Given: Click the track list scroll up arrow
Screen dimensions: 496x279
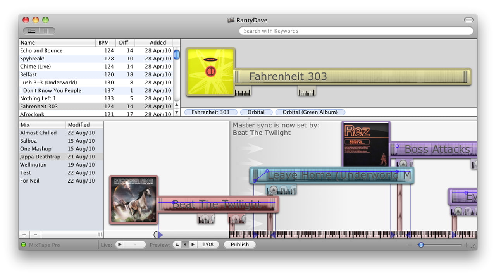Looking at the screenshot, I should (177, 105).
